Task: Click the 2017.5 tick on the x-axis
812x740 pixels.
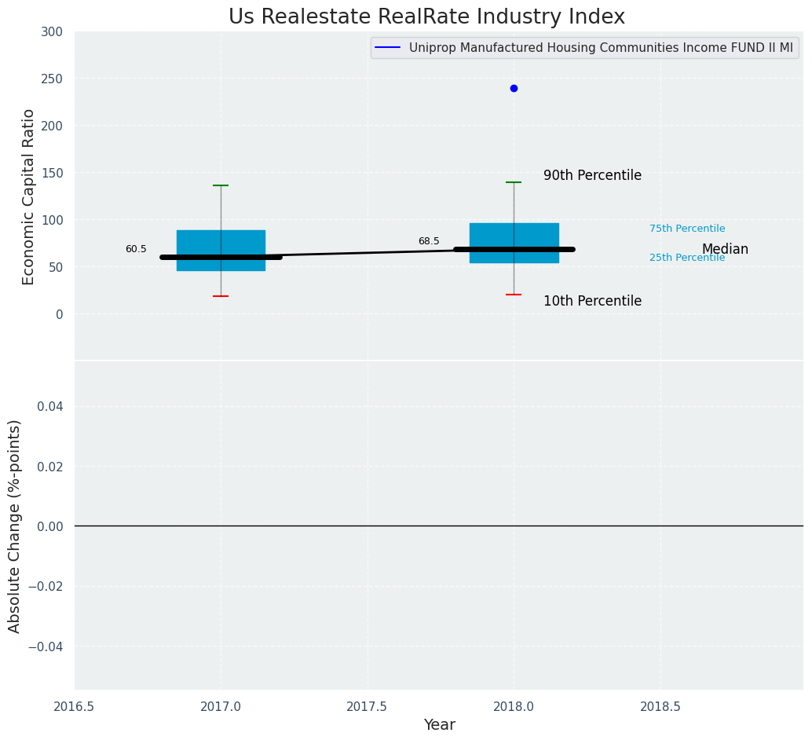Action: point(367,707)
